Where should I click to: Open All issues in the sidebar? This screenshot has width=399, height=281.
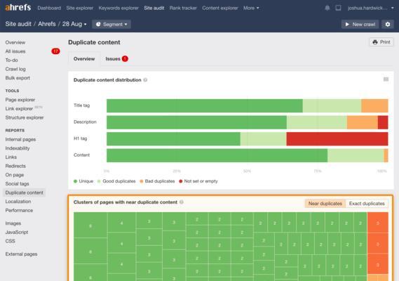pyautogui.click(x=15, y=51)
